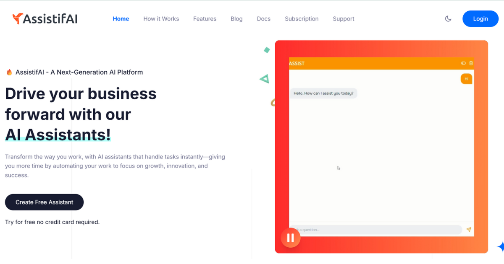Screen dimensions: 504x264
Task: Pause the demo video
Action: pos(290,238)
